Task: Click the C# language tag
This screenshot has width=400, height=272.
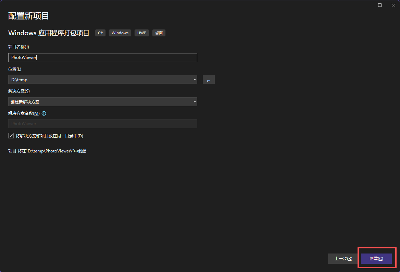Action: click(x=100, y=33)
